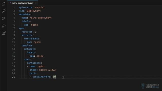Click the 'replicas' key

(27, 32)
